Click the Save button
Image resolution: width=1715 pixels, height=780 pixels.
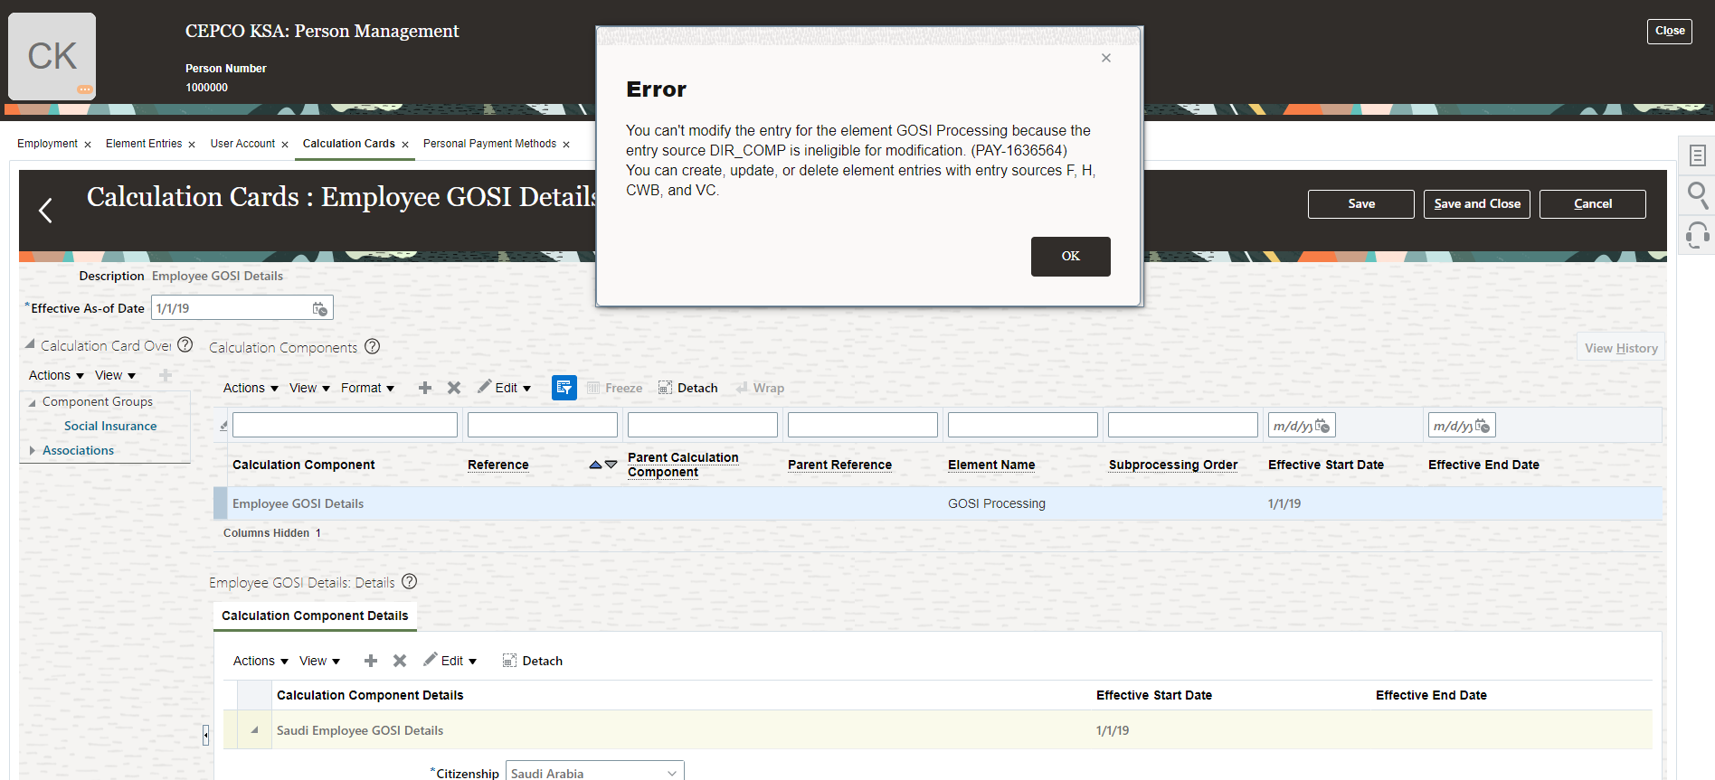(x=1360, y=204)
